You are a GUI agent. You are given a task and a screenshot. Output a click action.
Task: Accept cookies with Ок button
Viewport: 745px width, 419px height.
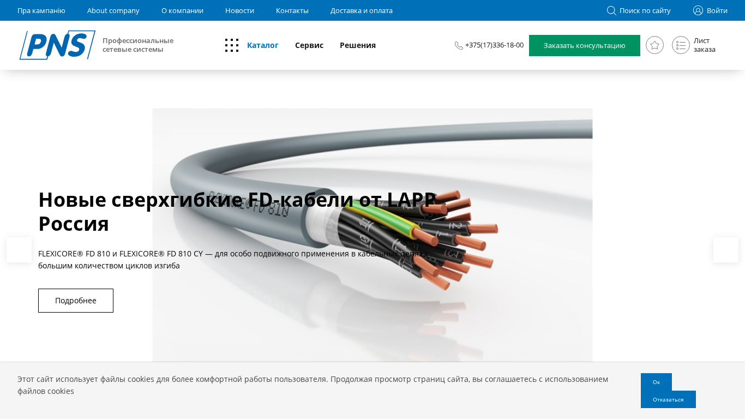click(x=656, y=382)
